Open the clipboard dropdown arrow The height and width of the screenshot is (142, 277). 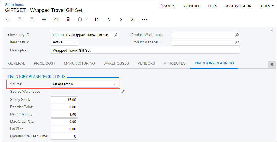(86, 20)
